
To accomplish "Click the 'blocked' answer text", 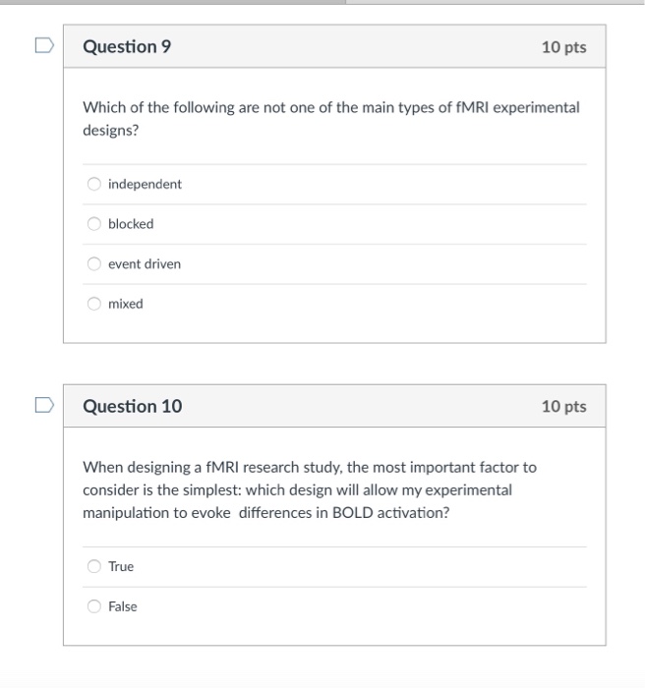I will coord(131,224).
